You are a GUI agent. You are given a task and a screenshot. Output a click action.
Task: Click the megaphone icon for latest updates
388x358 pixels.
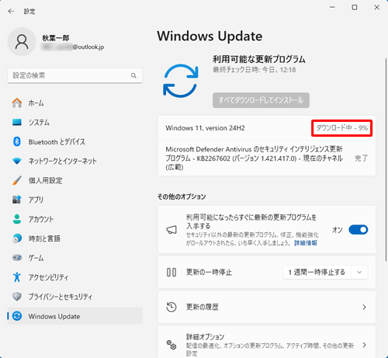point(171,230)
